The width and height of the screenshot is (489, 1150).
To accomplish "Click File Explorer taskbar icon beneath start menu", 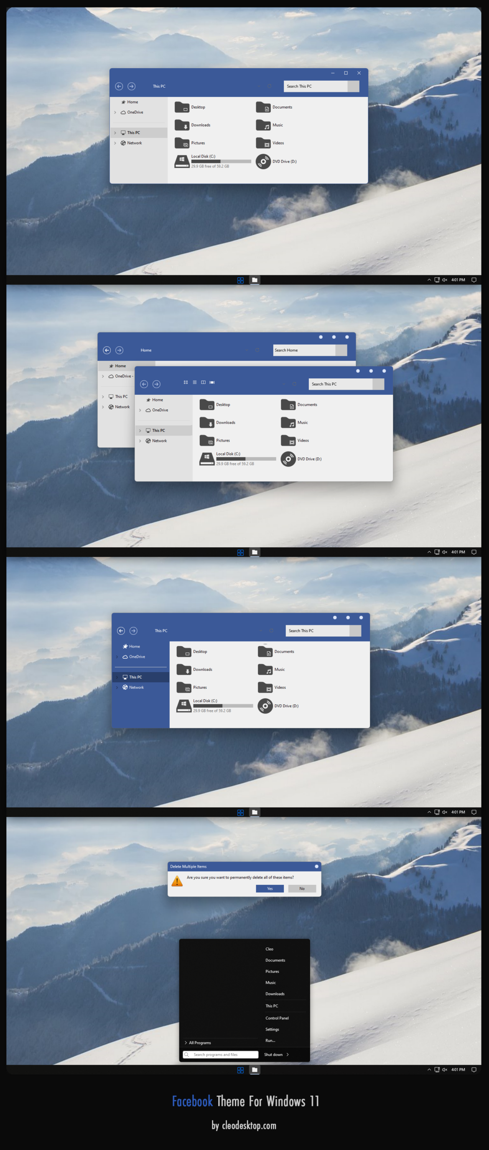I will [255, 1070].
